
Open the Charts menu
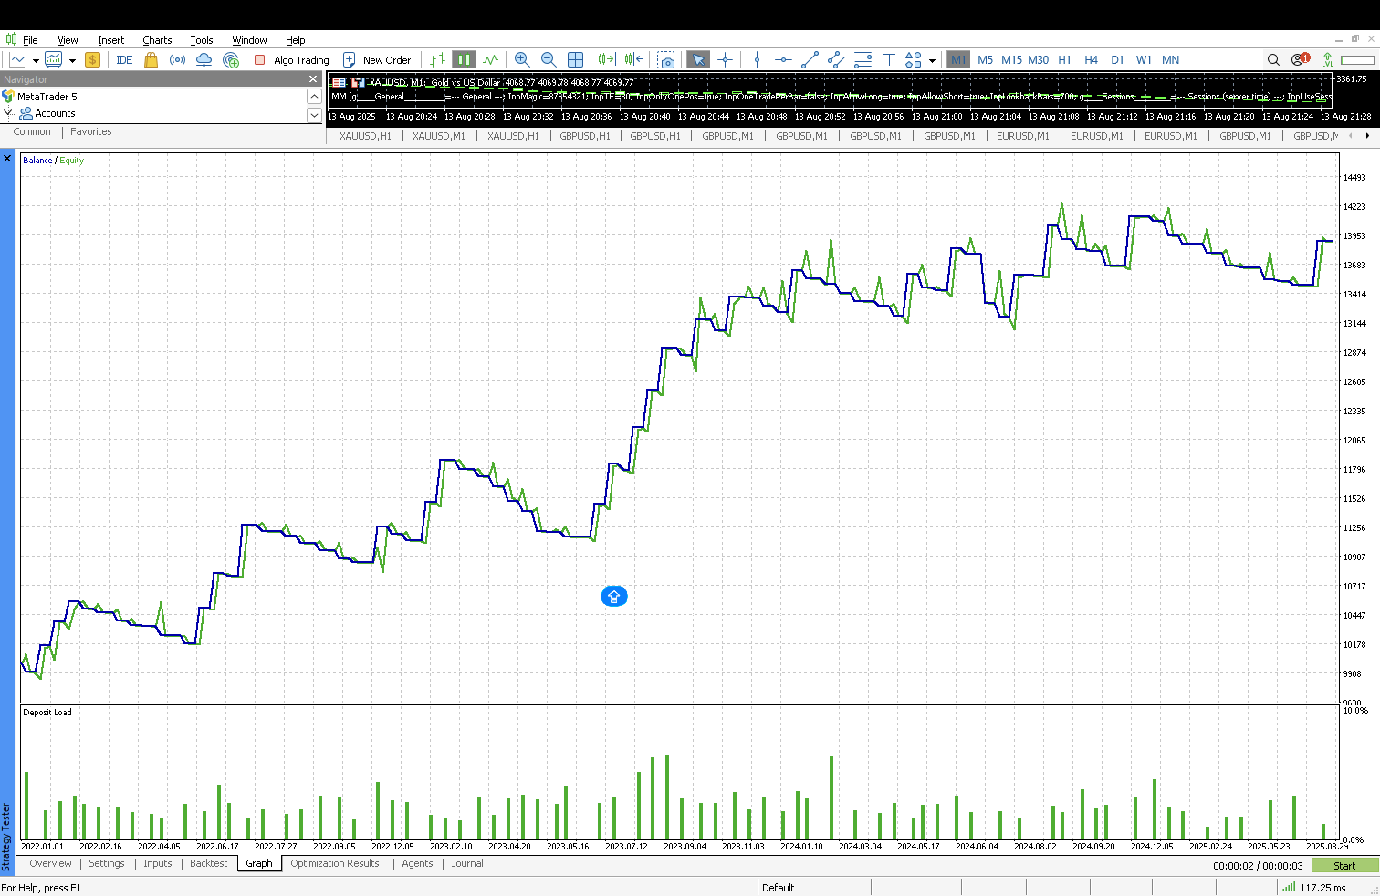click(x=157, y=40)
